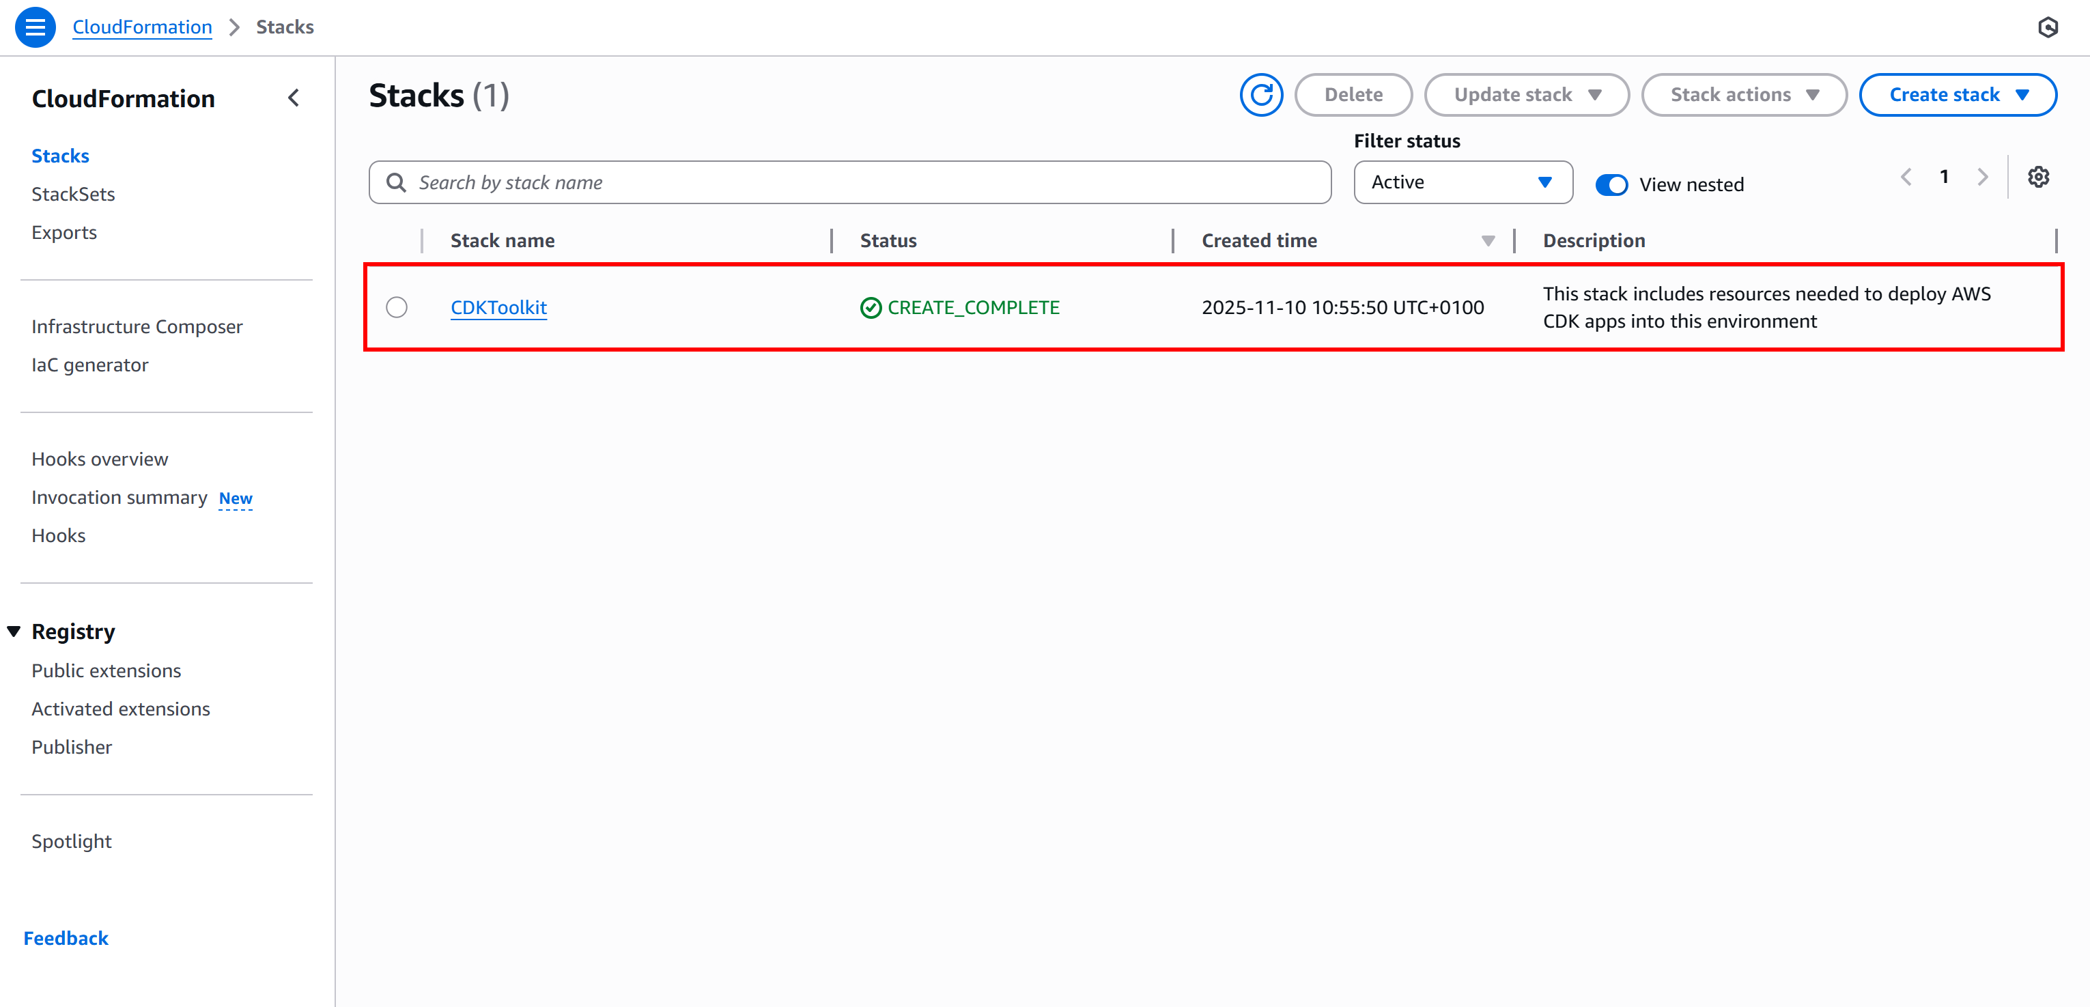2090x1007 pixels.
Task: Disable the View nested toggle
Action: pos(1611,184)
